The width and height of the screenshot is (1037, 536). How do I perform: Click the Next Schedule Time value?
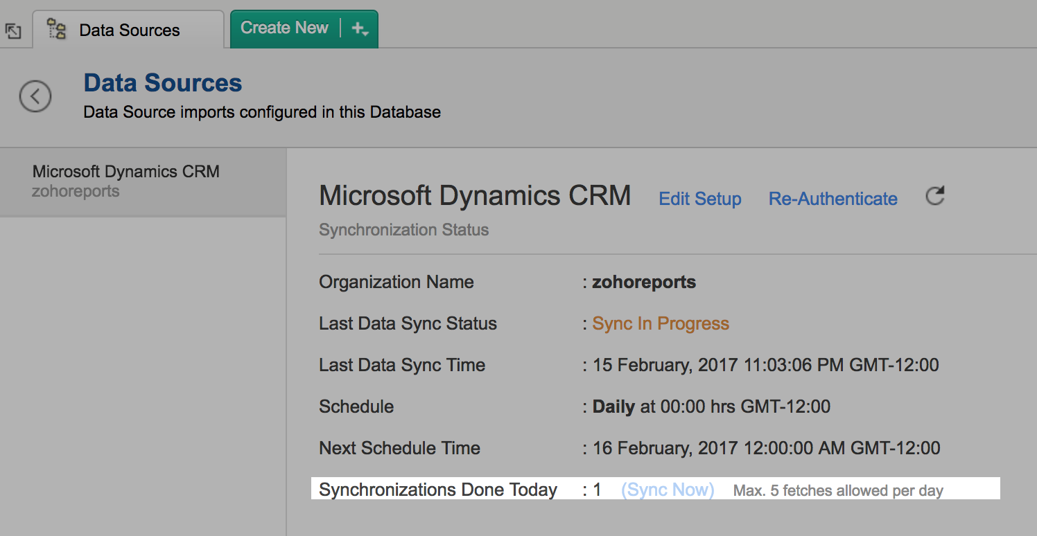pos(766,448)
